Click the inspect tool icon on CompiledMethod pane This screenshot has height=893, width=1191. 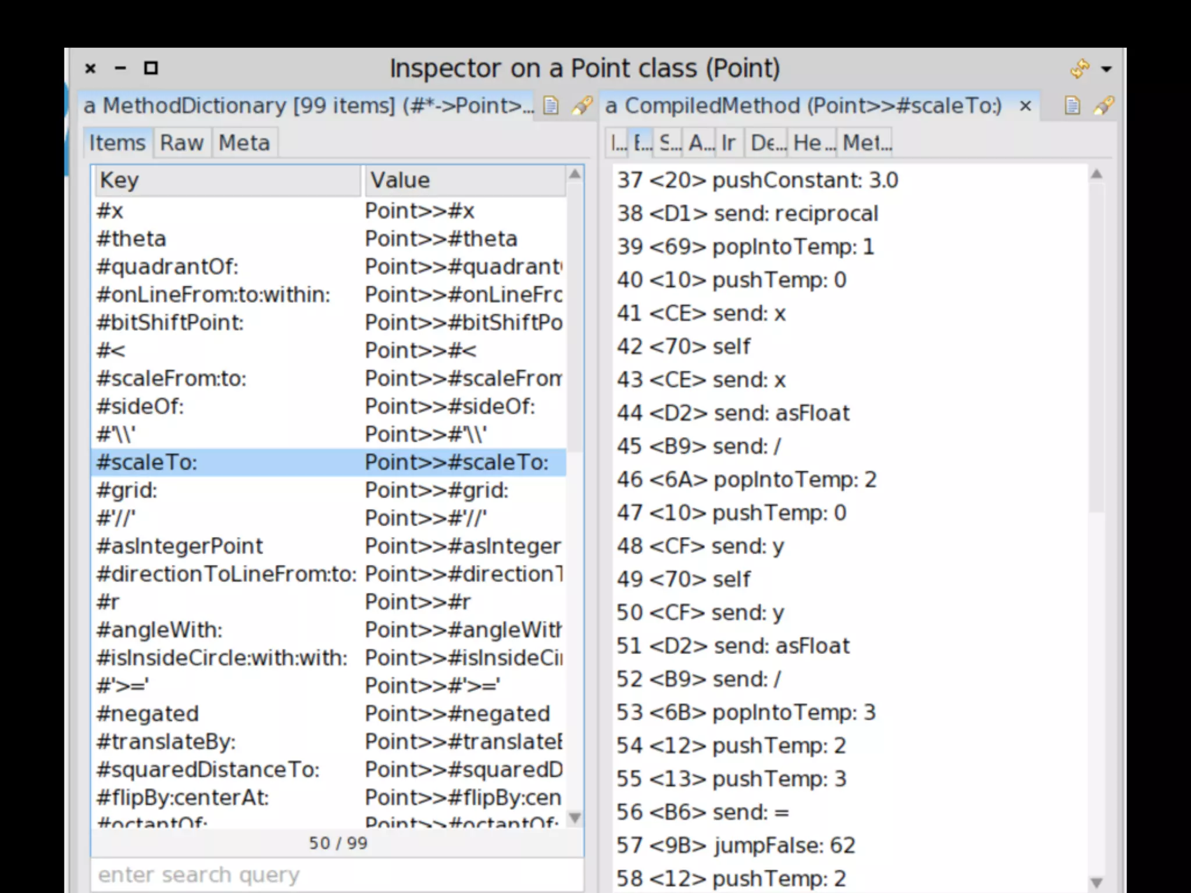1104,106
